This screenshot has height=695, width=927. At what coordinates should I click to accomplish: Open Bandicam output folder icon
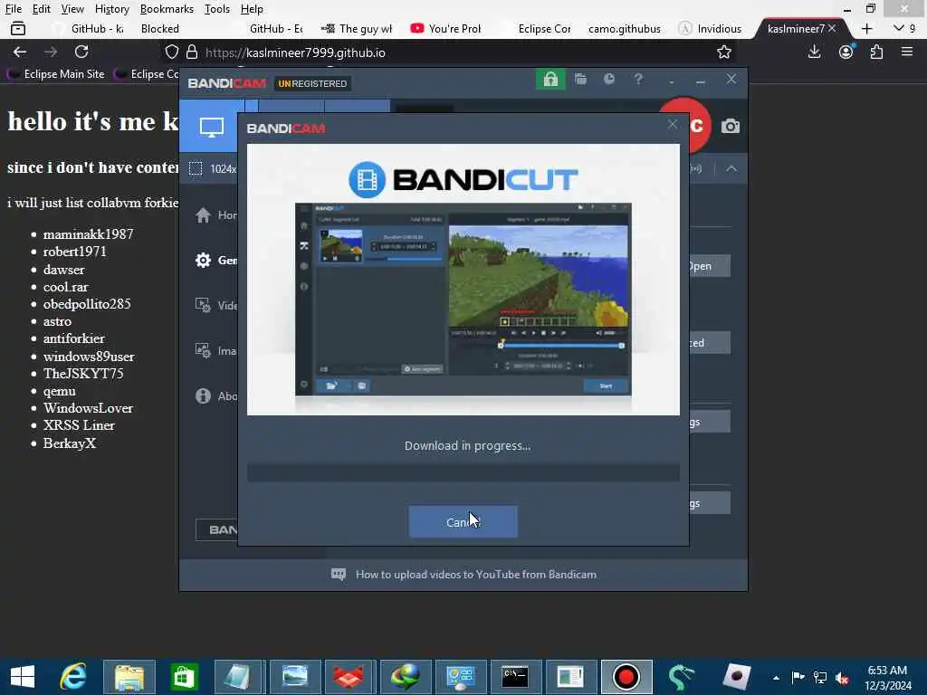(580, 80)
